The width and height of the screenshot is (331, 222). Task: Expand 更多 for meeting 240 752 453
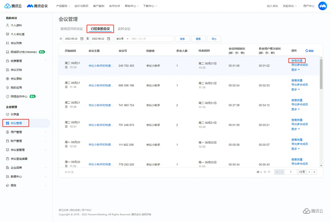[295, 70]
